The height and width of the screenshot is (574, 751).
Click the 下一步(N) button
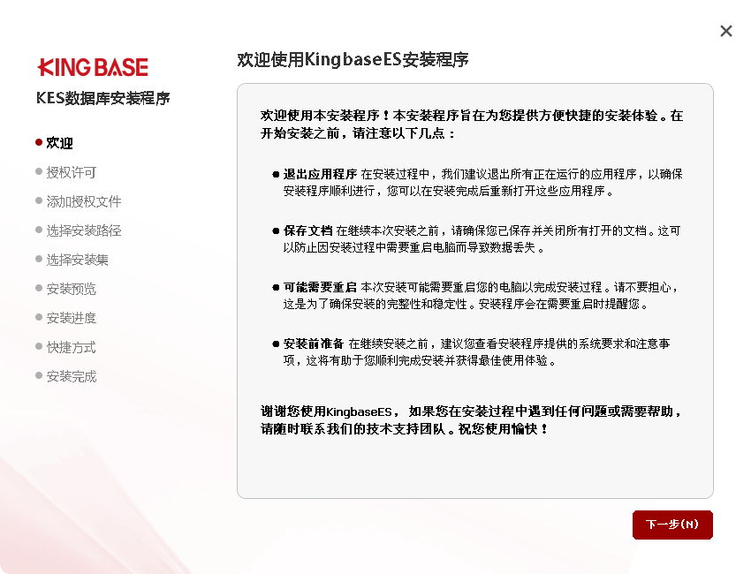point(672,525)
